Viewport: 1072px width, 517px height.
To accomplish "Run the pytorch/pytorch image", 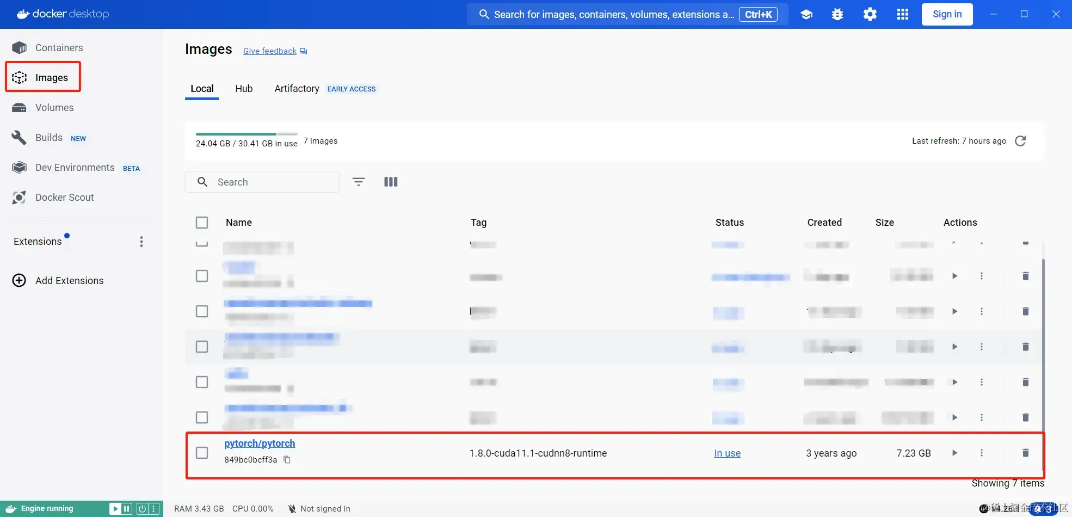I will [954, 453].
